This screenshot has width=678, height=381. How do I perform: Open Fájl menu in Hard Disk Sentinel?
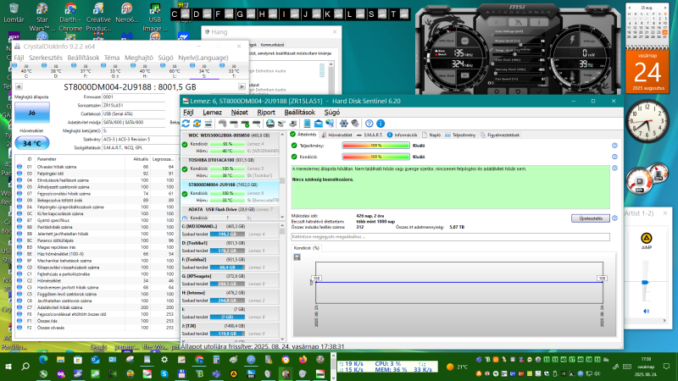point(188,113)
